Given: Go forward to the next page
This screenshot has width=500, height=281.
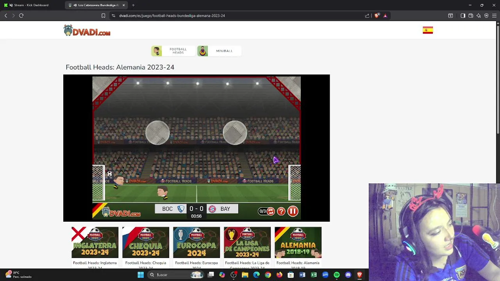Looking at the screenshot, I should point(13,16).
